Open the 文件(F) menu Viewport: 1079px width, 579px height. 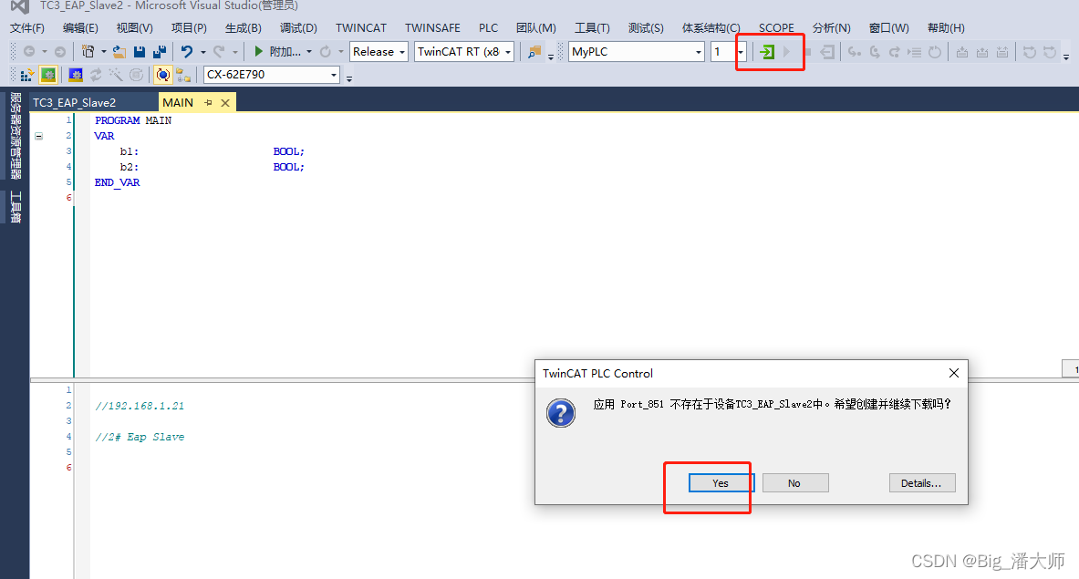coord(26,28)
